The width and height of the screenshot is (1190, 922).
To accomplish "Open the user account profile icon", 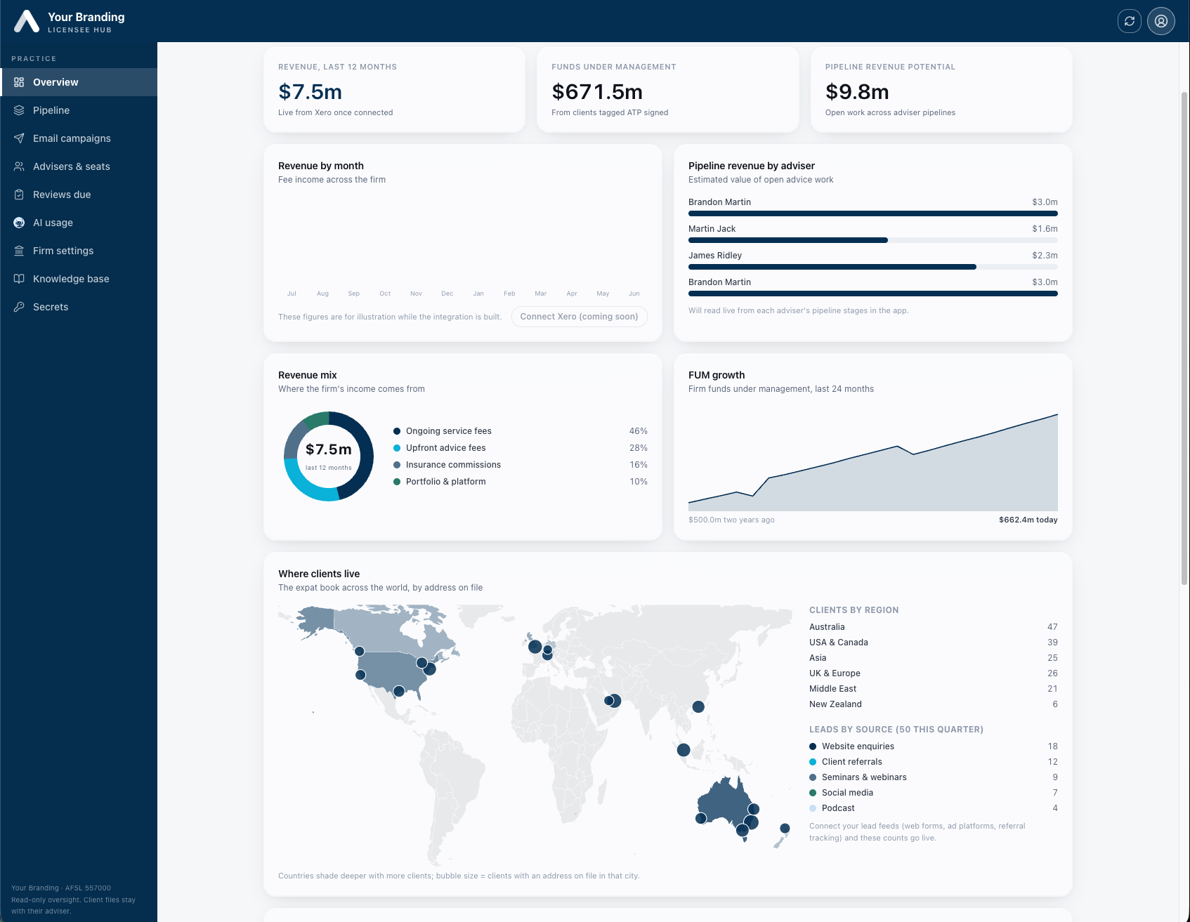I will [1161, 21].
